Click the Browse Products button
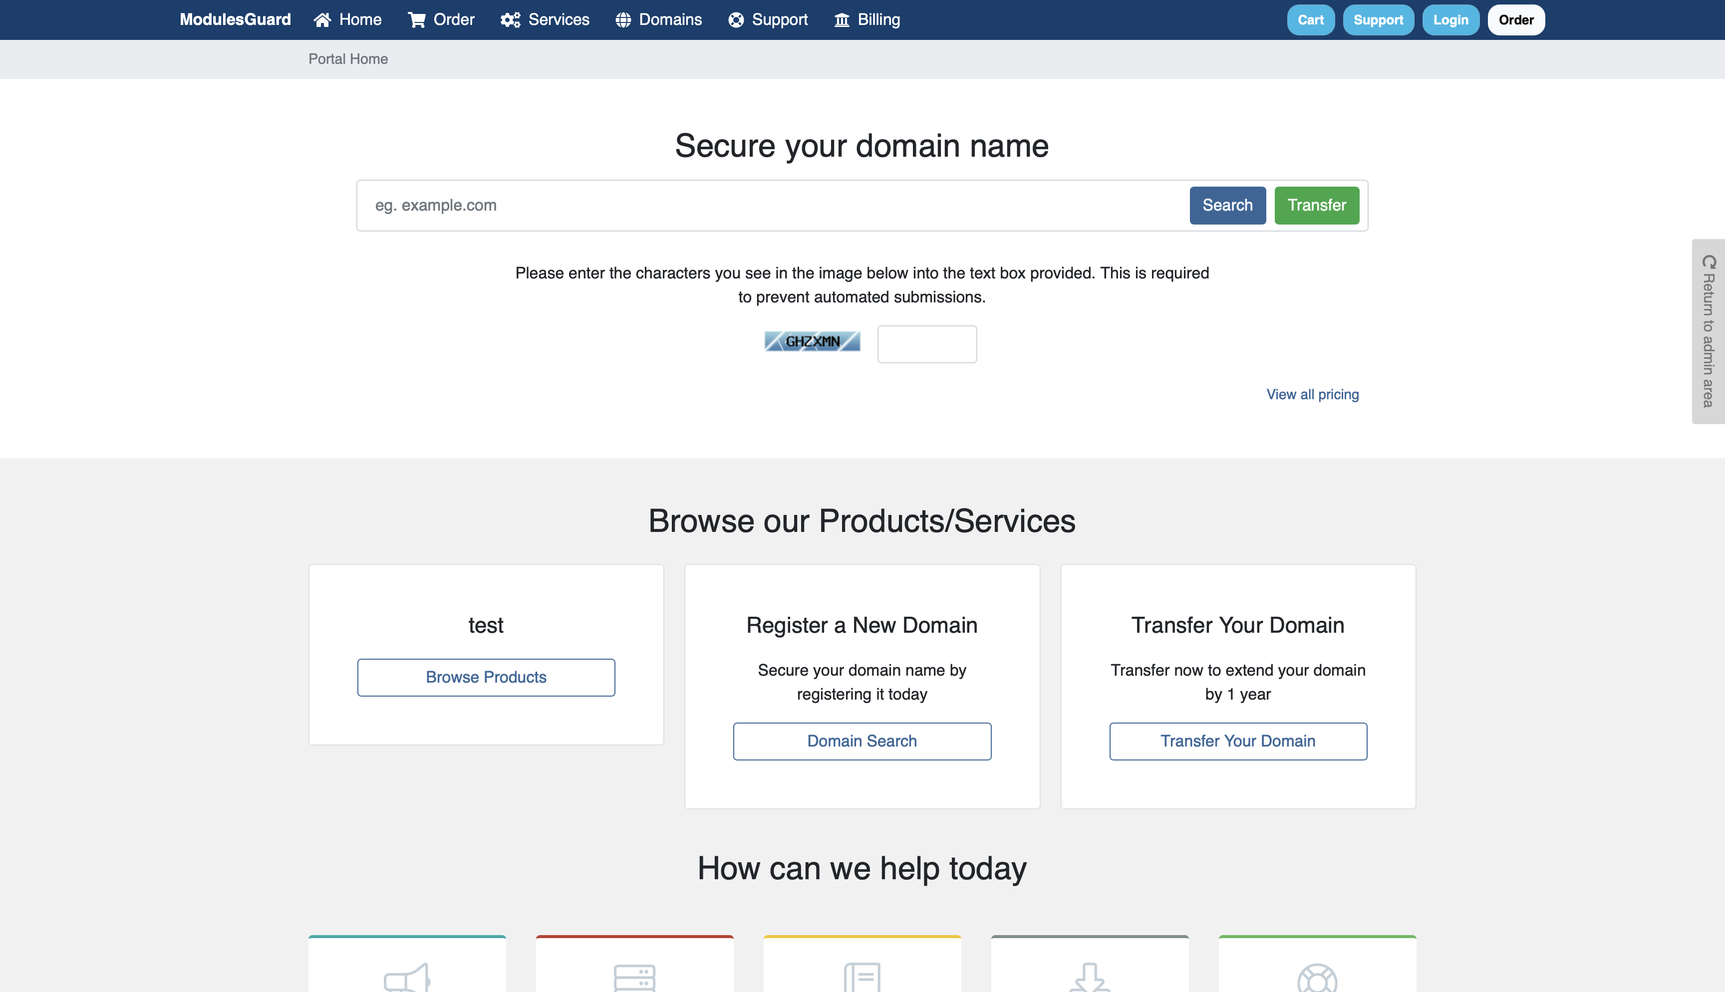Image resolution: width=1725 pixels, height=992 pixels. [486, 677]
